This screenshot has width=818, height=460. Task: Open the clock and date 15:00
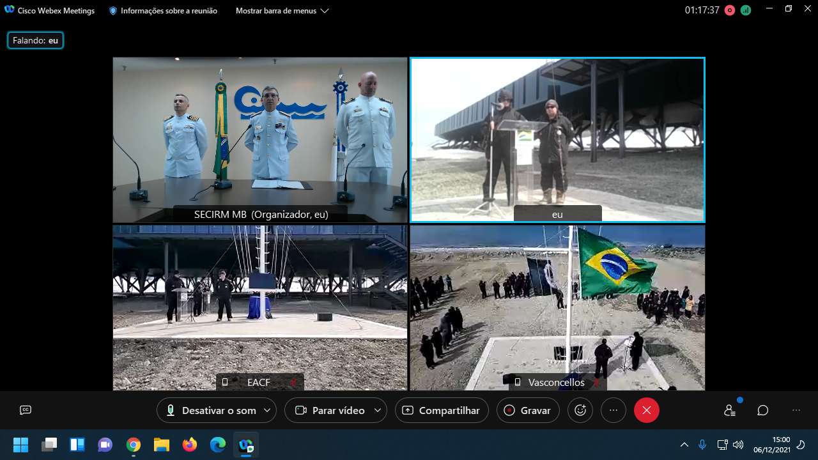pos(772,445)
